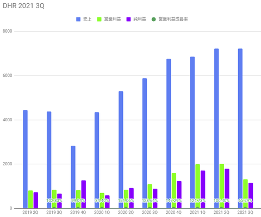Select the blue sales bar for 2021 1Q
The height and width of the screenshot is (217, 261).
192,133
